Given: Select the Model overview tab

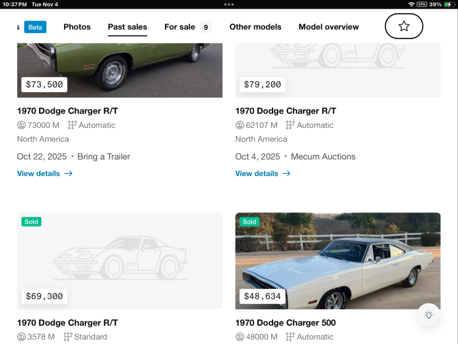Looking at the screenshot, I should coord(329,27).
